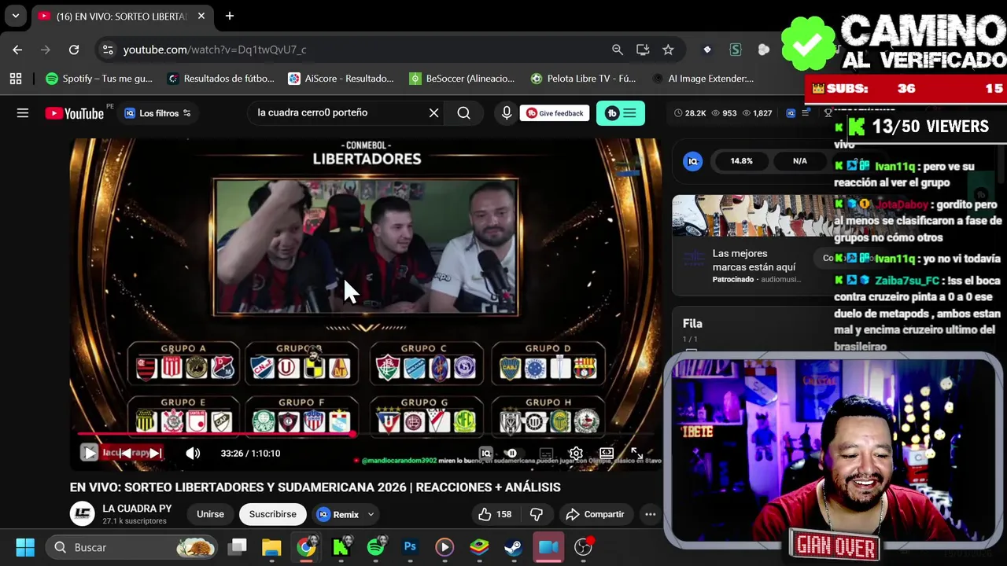The image size is (1007, 566).
Task: Open the Chrome tab search dropdown arrow
Action: [x=15, y=16]
